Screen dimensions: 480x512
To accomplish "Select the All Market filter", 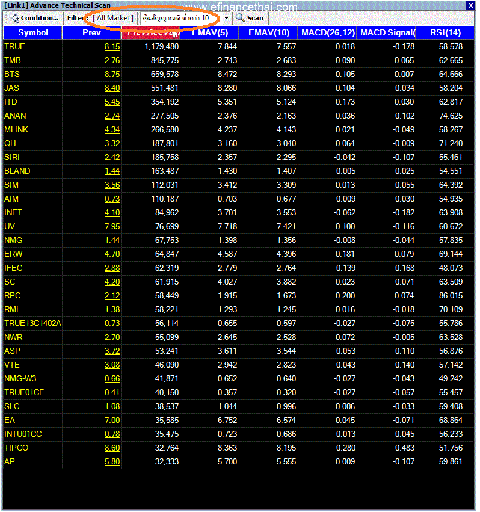I will tap(113, 18).
